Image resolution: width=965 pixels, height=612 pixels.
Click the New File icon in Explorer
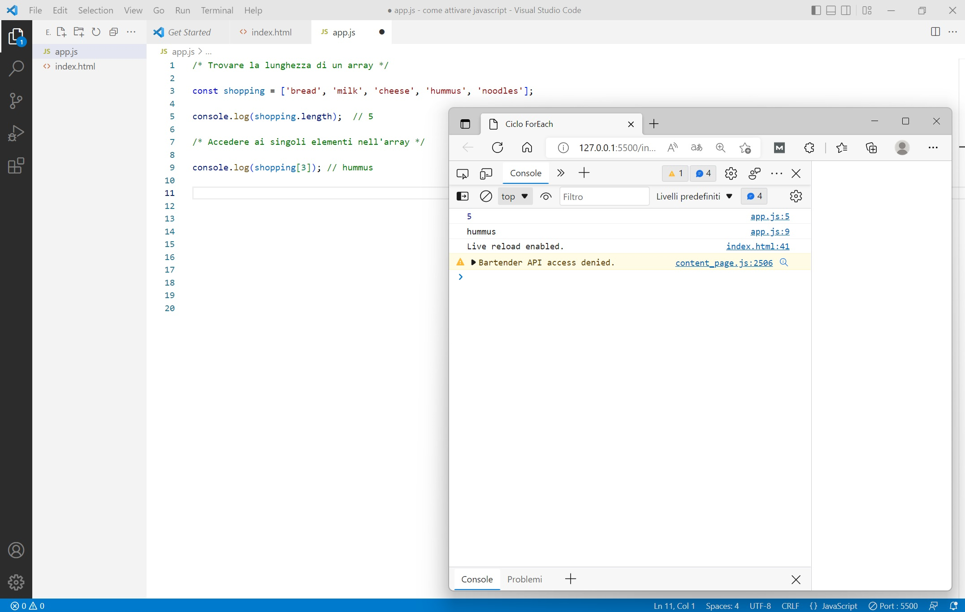coord(61,32)
